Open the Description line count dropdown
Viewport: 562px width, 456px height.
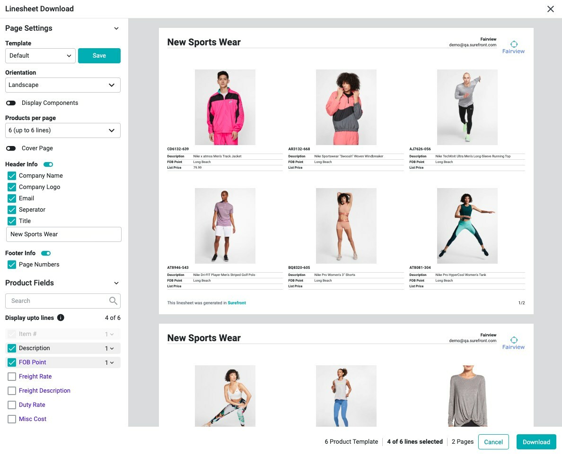pos(109,348)
